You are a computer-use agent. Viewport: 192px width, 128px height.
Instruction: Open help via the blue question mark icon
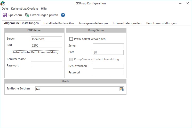[63, 15]
